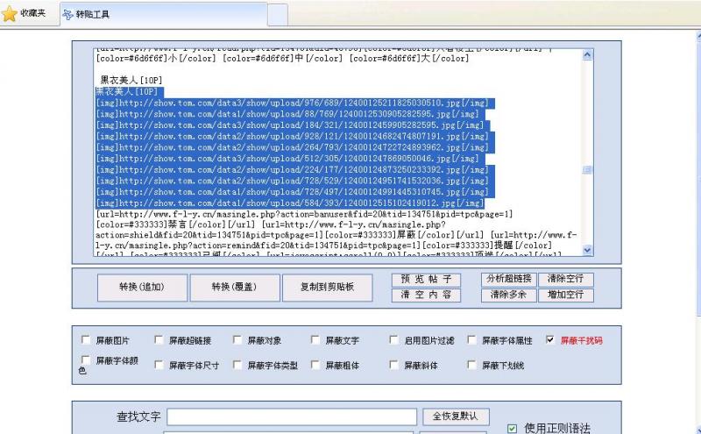Toggle the 使用正则语法 checkbox

[513, 429]
